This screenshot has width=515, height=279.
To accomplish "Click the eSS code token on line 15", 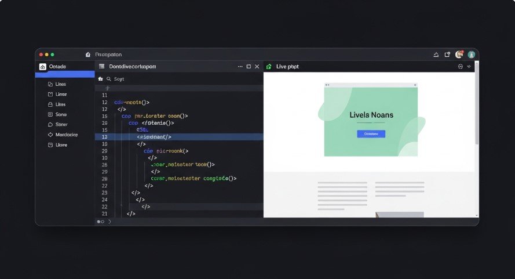I will coord(142,130).
